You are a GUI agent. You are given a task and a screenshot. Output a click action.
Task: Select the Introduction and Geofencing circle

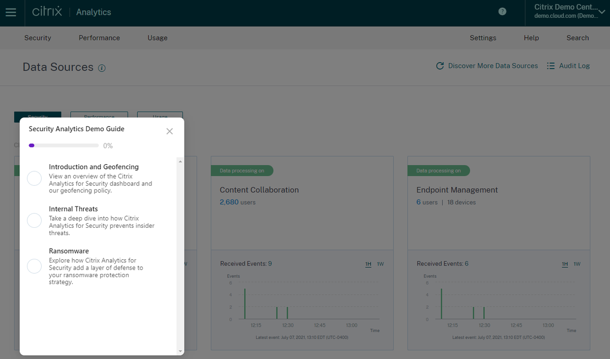click(x=34, y=178)
